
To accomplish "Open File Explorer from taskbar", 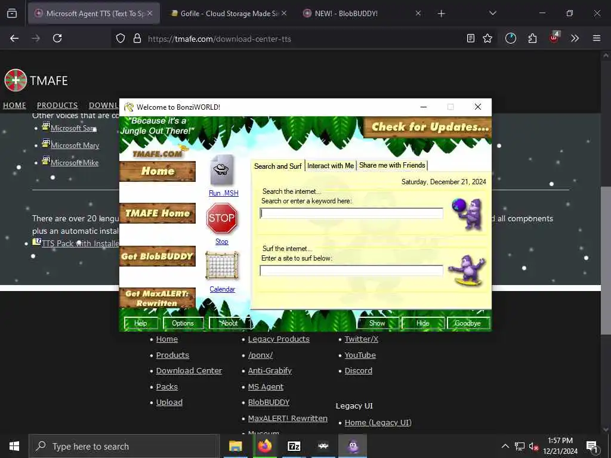I will point(235,446).
